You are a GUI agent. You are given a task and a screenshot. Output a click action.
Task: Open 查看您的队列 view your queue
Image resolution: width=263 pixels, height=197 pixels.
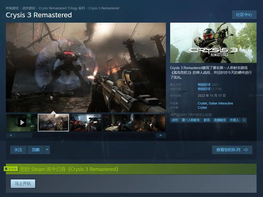232,150
